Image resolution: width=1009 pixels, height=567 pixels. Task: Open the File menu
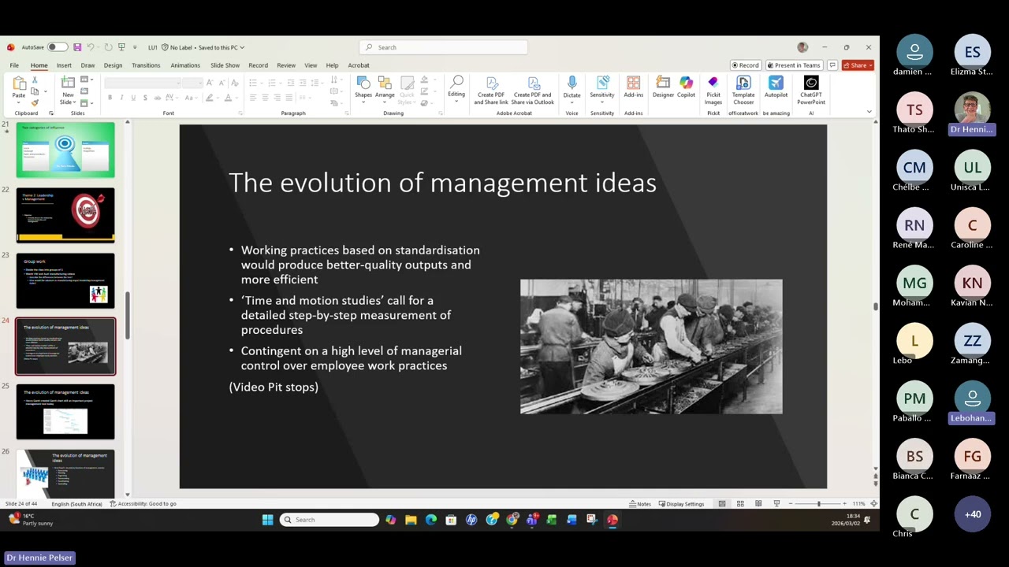tap(14, 65)
